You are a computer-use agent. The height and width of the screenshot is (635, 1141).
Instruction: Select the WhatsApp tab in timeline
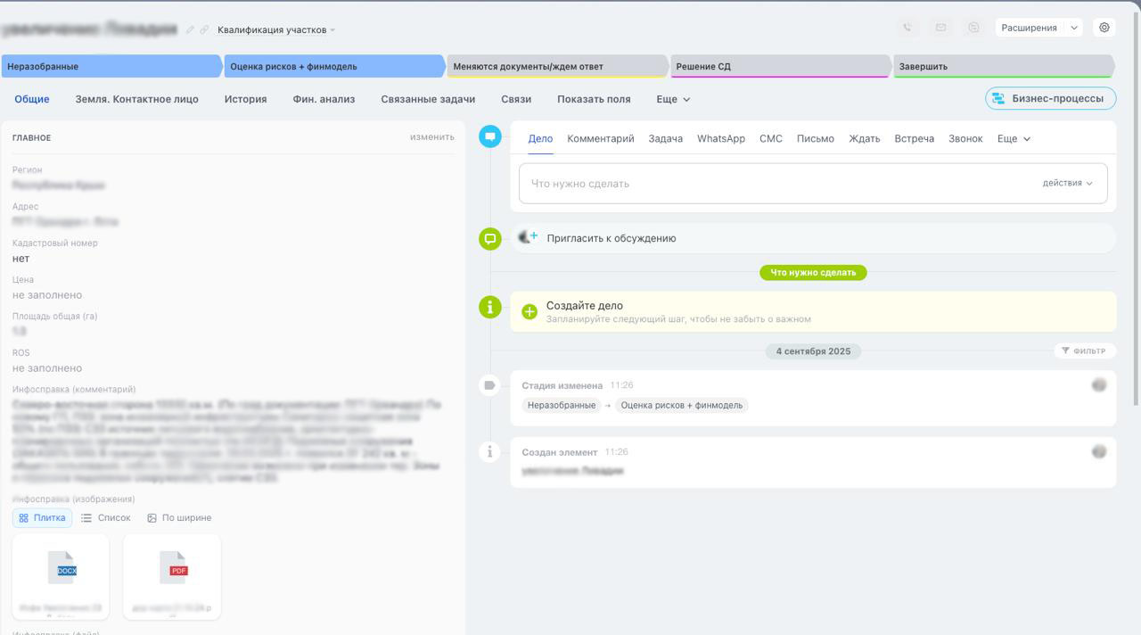point(720,139)
